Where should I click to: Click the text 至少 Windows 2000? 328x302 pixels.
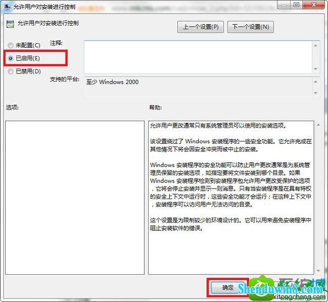coord(112,82)
